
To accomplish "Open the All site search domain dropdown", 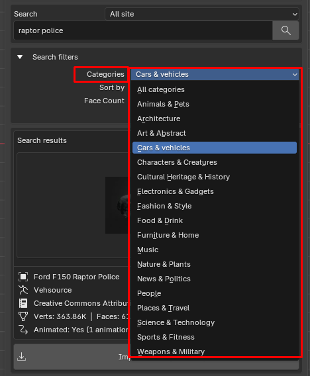I will pyautogui.click(x=202, y=14).
